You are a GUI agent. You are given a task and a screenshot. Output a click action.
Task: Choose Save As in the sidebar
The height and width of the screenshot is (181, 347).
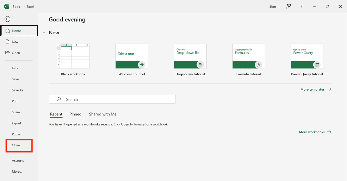tap(19, 90)
